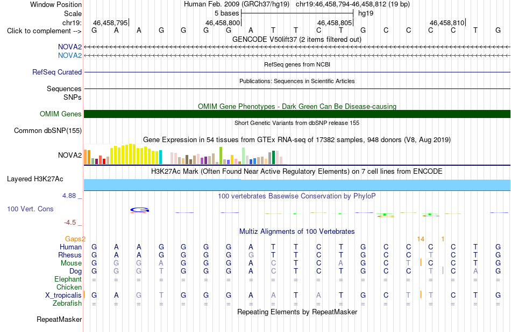Screen dimensions: 511x332
Task: Click the 100 vertebrates PhyloP conservation title
Action: tap(297, 196)
